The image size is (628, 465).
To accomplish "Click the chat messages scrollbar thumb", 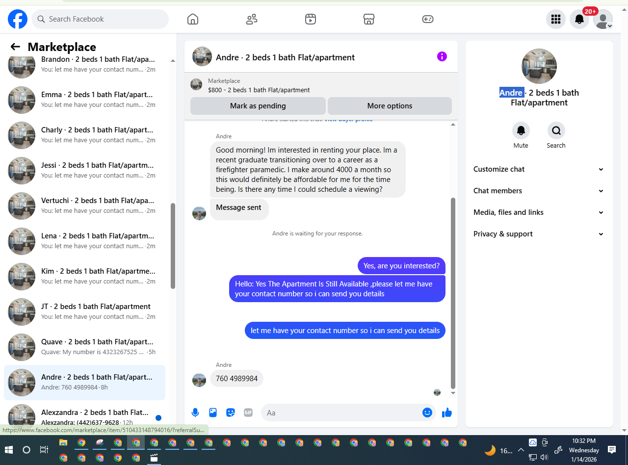I will click(453, 293).
